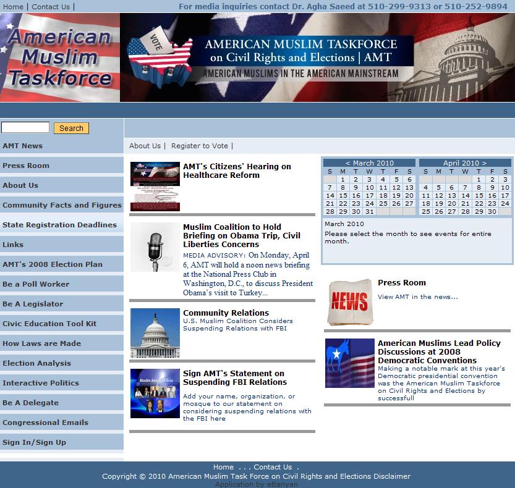Select Be a Poll Worker
The width and height of the screenshot is (515, 488).
coord(62,284)
